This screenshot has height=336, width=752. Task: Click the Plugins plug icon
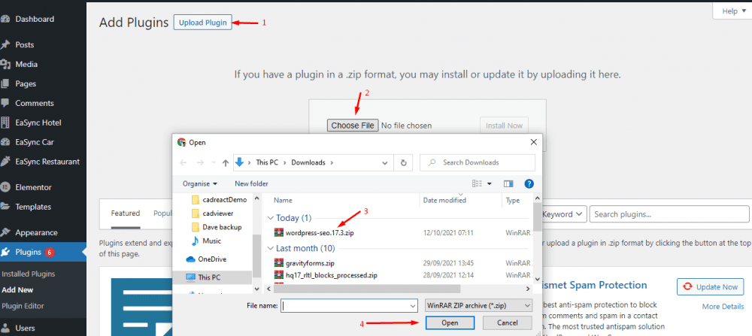[5, 252]
